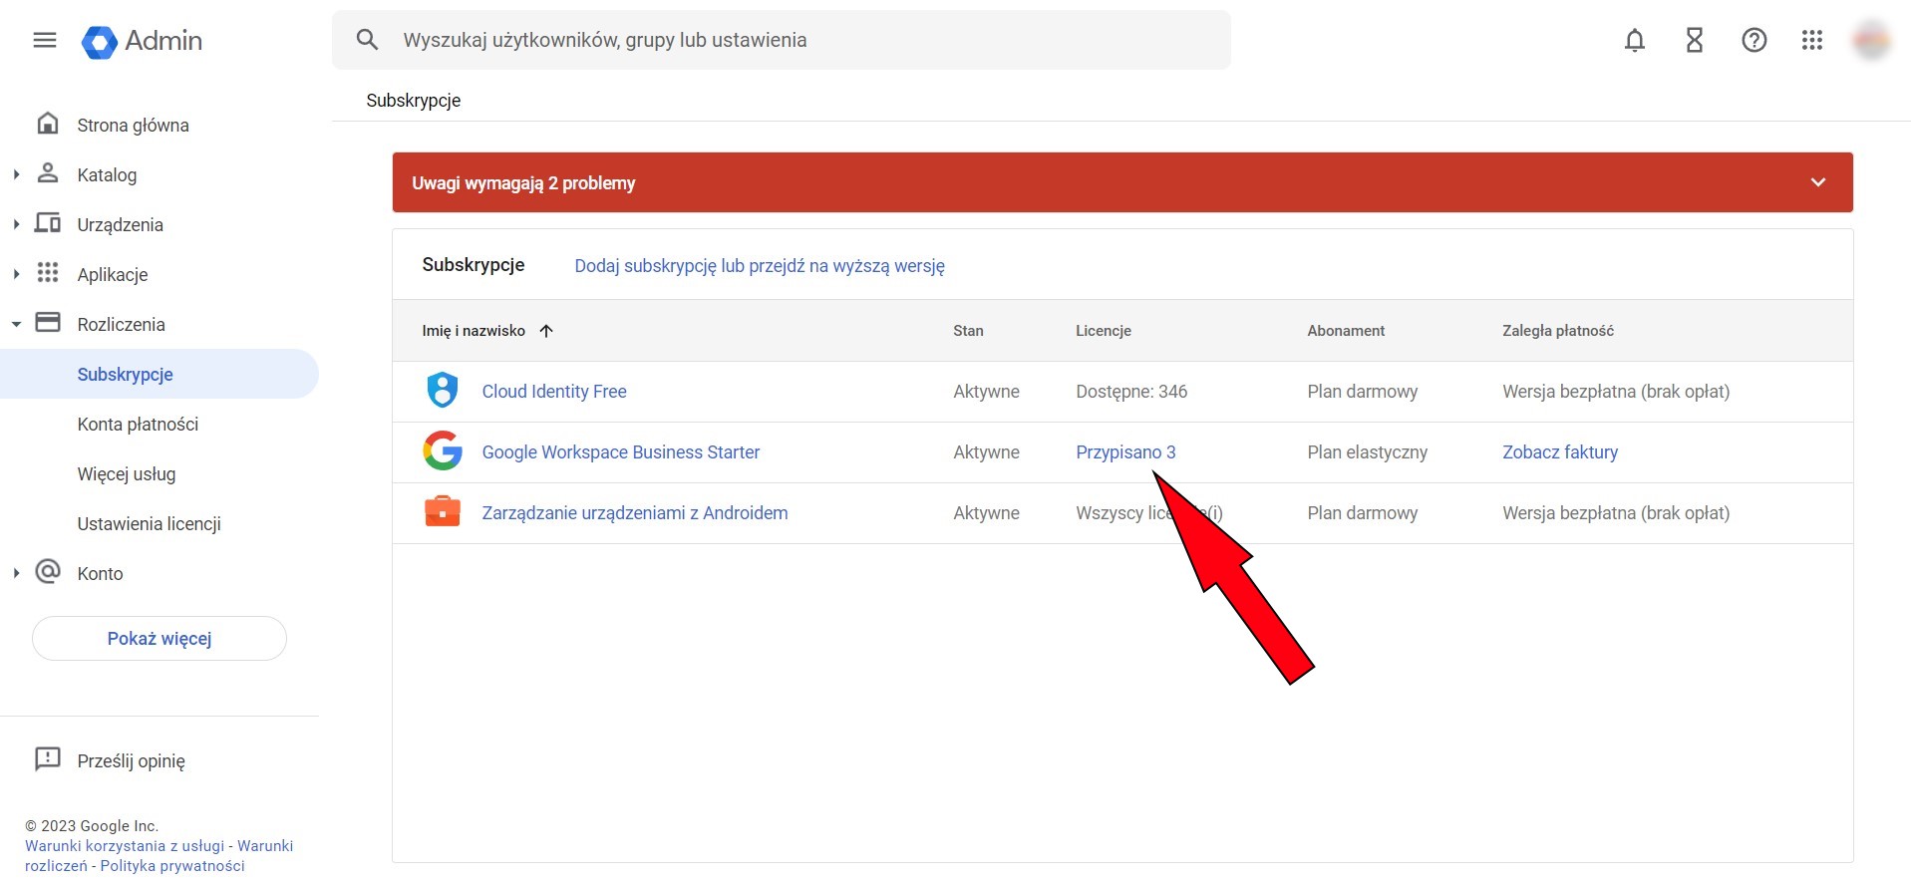
Task: Click the Google Workspace G logo
Action: click(x=443, y=451)
